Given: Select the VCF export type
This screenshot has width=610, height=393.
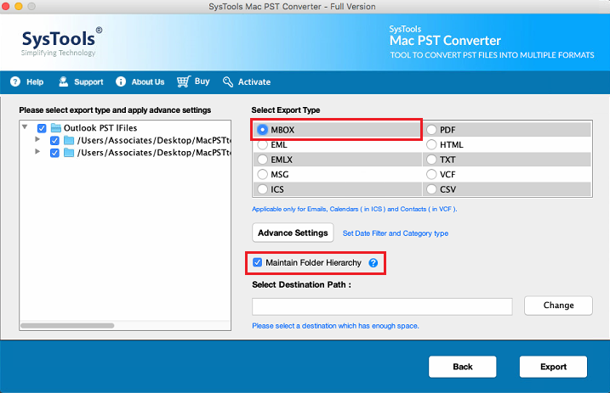Looking at the screenshot, I should click(x=431, y=175).
